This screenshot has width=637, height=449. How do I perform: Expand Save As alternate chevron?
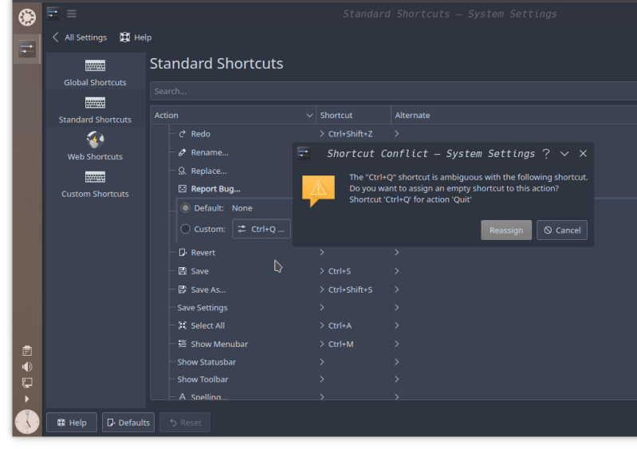tap(397, 289)
